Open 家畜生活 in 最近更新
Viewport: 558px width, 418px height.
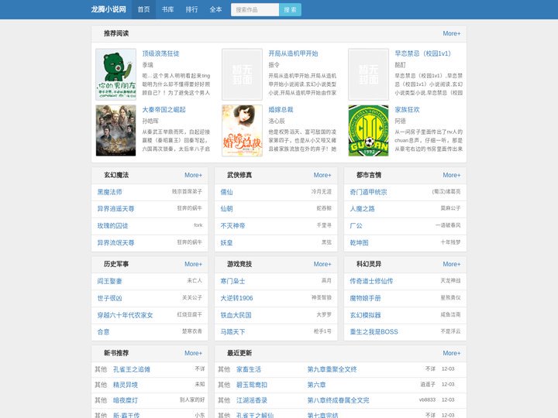pos(249,369)
